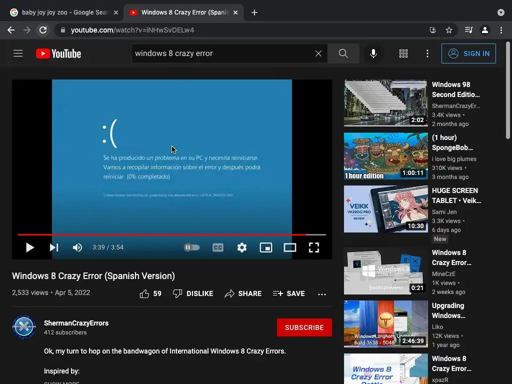The height and width of the screenshot is (384, 512).
Task: Open the YouTube hamburger guide menu
Action: pos(18,53)
